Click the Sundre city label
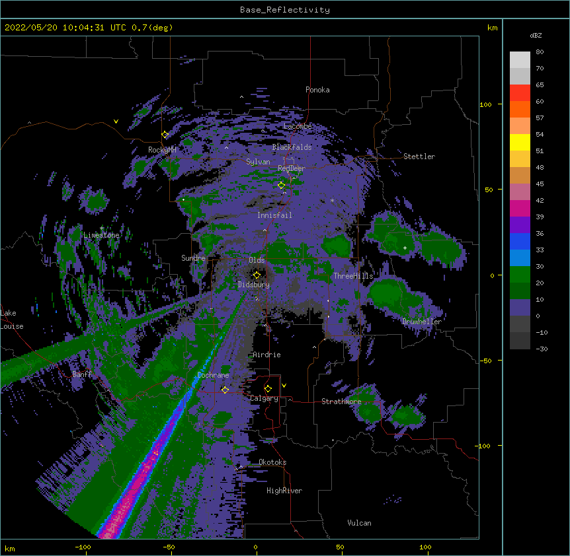The width and height of the screenshot is (570, 556). point(193,258)
